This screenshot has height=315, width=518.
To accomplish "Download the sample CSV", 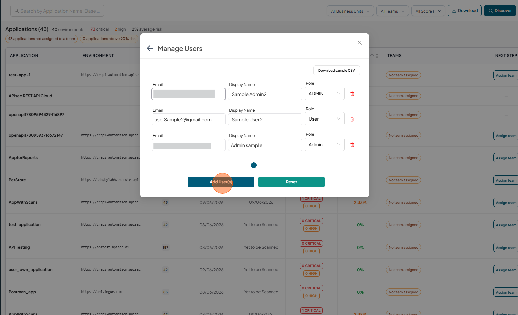I will 337,70.
